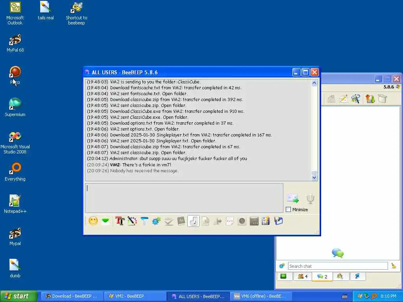Image resolution: width=403 pixels, height=302 pixels.
Task: Open Shortcut to beebeep desktop icon
Action: click(76, 13)
